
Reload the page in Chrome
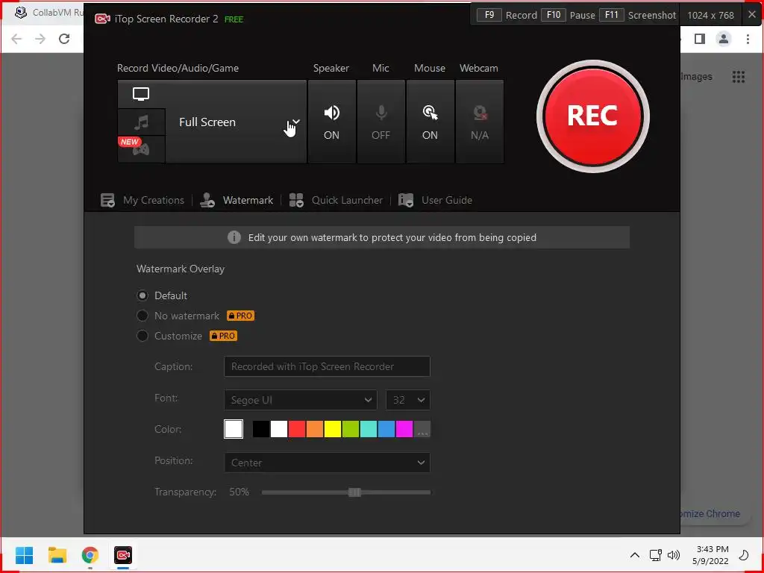click(x=64, y=39)
